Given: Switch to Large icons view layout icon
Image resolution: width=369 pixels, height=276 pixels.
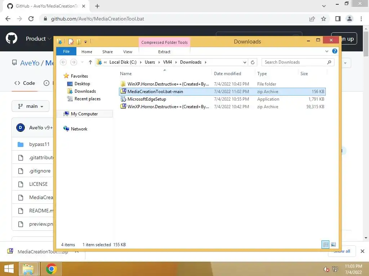Looking at the screenshot, I should 333,244.
